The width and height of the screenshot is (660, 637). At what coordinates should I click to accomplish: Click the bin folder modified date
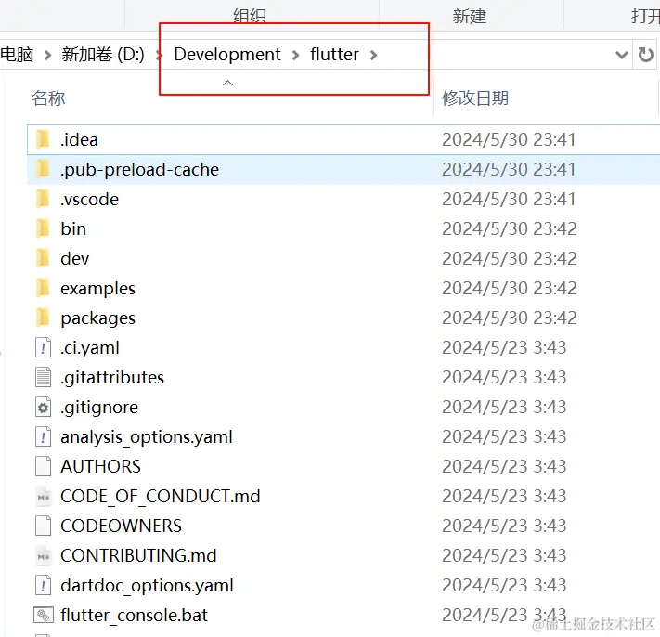509,228
